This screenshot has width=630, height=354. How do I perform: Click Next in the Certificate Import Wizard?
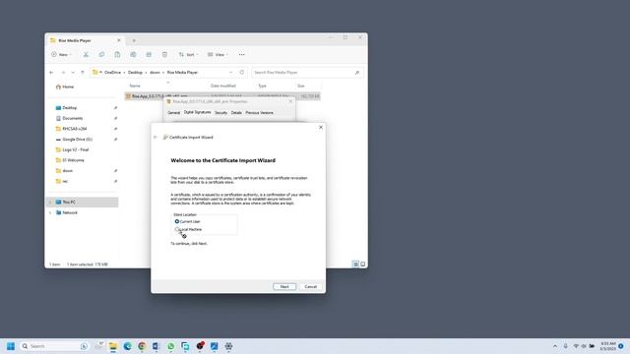tap(284, 286)
